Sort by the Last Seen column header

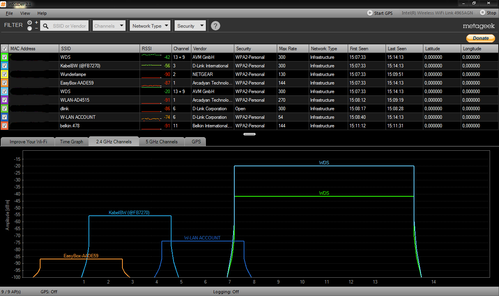point(404,49)
